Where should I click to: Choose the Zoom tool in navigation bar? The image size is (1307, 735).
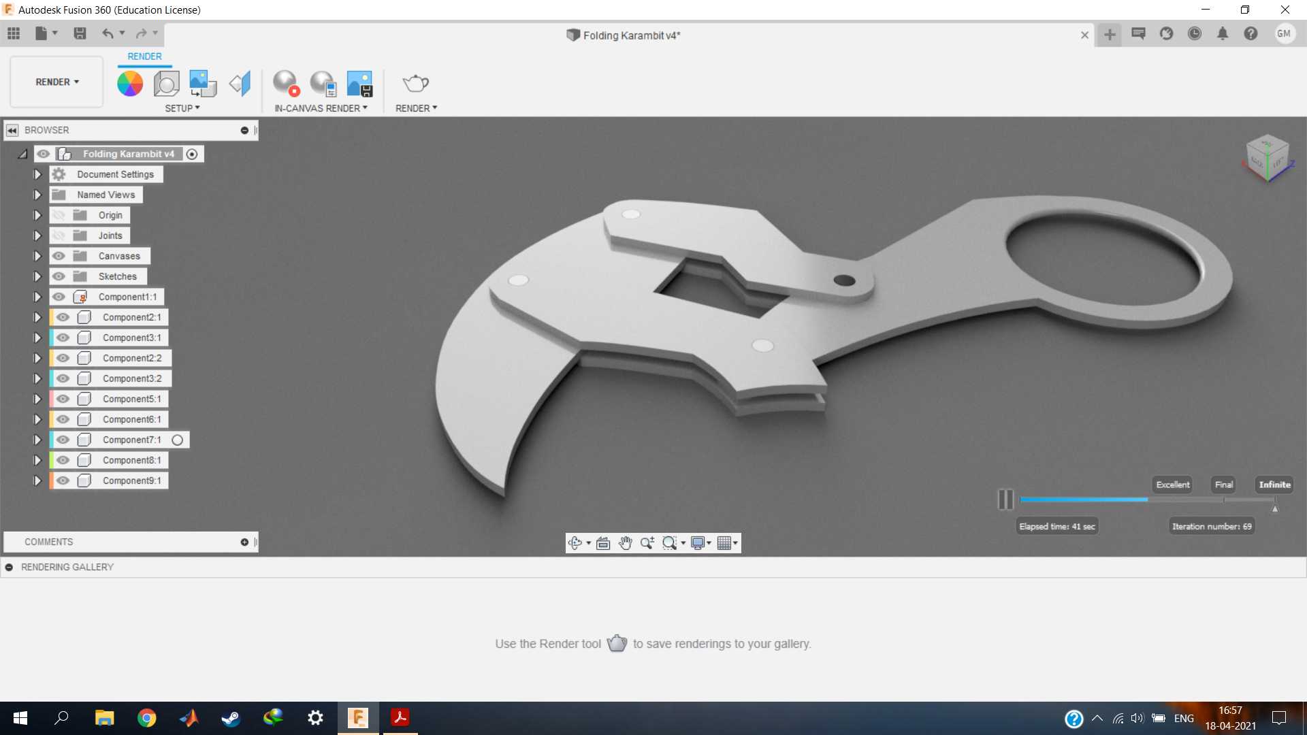pyautogui.click(x=647, y=543)
